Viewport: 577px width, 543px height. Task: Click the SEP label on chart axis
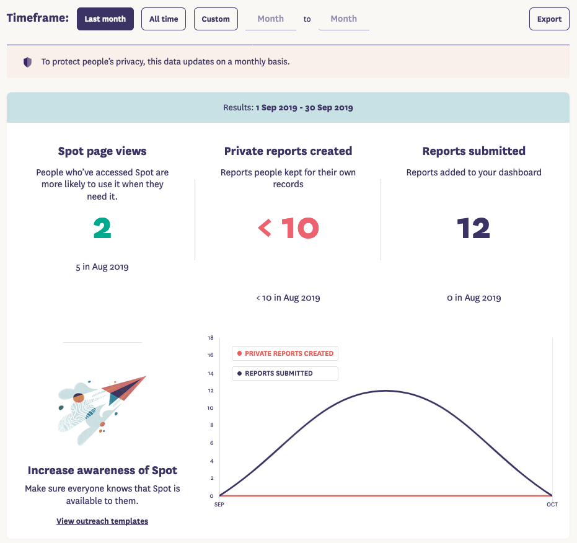pos(219,505)
